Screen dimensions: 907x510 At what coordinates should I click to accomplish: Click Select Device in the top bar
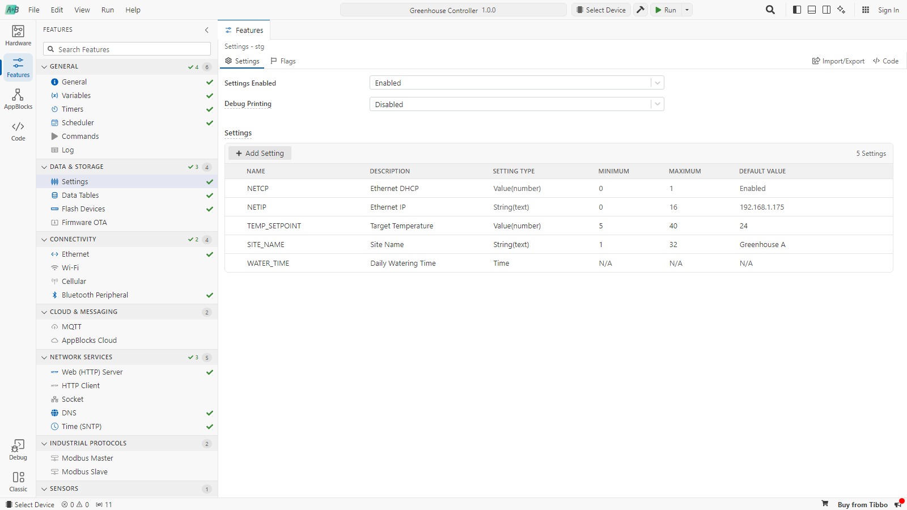click(601, 10)
